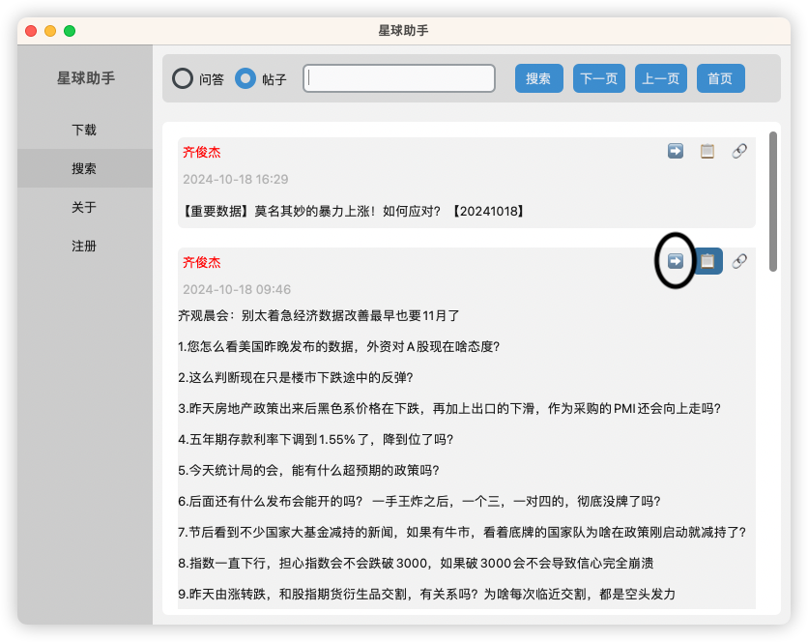Select the 问答 radio button
Screen dimensions: 808x642
tap(183, 78)
